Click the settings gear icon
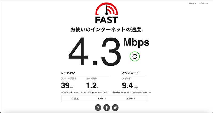The height and width of the screenshot is (113, 213). click(72, 98)
